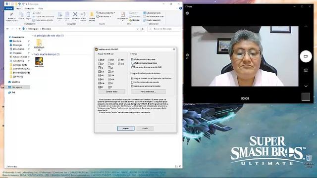This screenshot has height=178, width=317.
Task: Click the Menú contextual... button
Action: pos(148,91)
